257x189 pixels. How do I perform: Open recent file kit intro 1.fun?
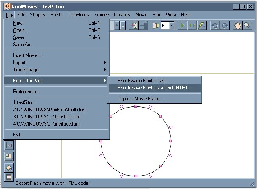tap(56, 117)
